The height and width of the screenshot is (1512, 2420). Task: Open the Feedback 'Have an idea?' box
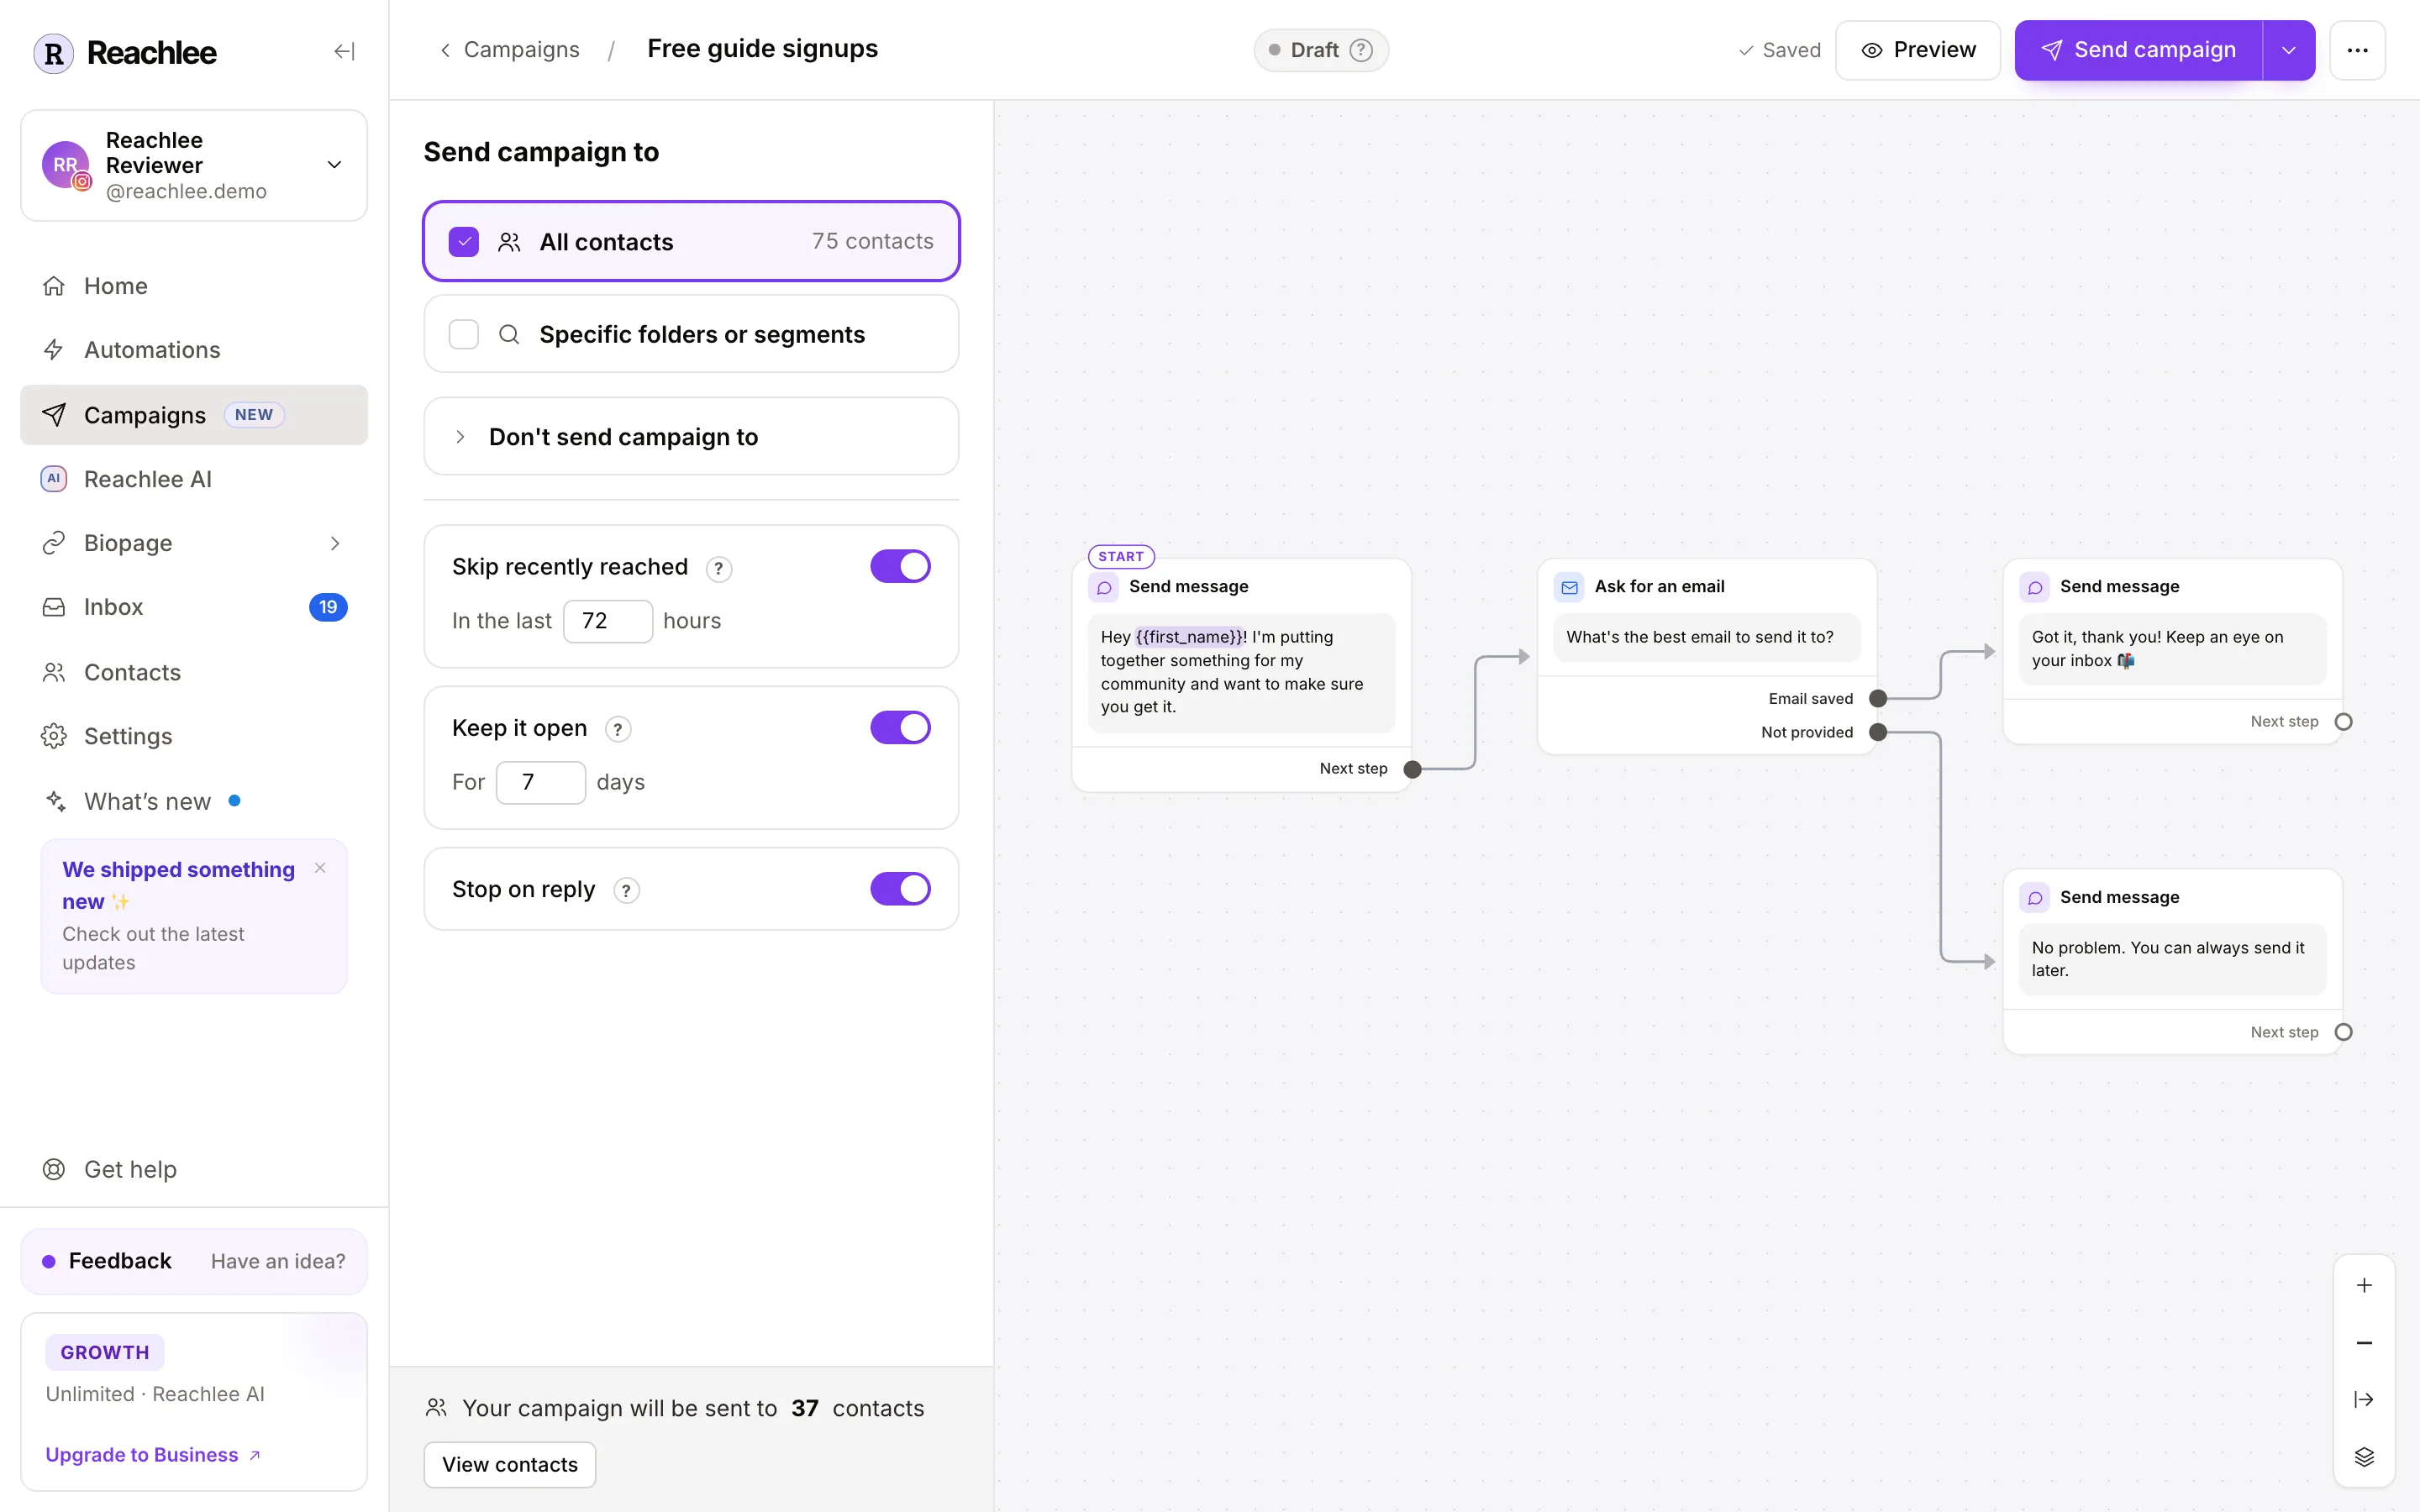point(194,1261)
